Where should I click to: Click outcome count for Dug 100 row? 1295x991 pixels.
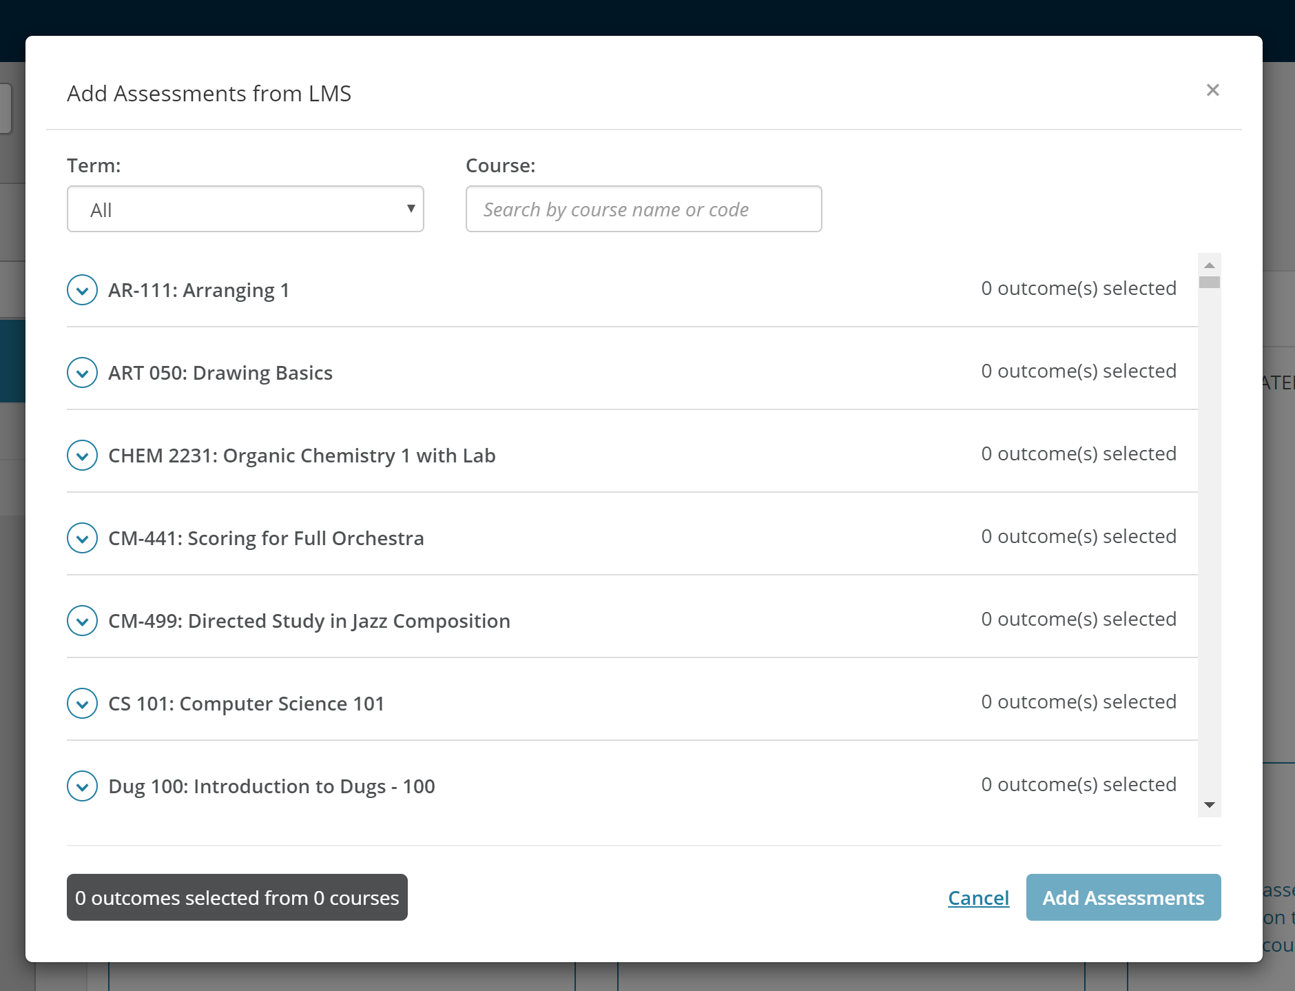tap(1079, 784)
